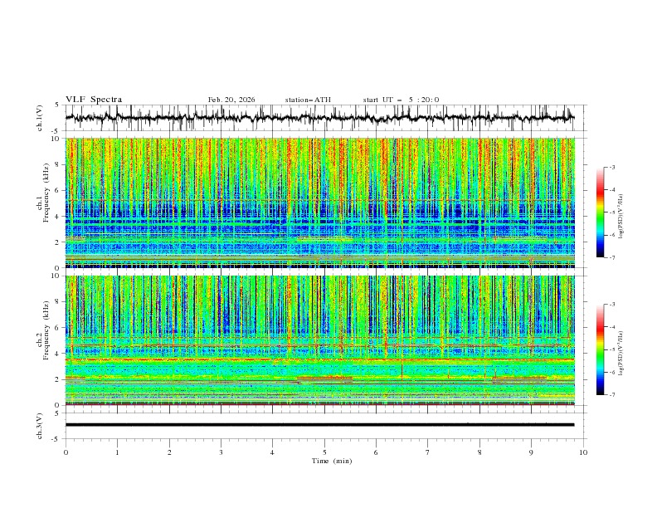Click the ch.2 spectrogram panel
This screenshot has height=508, width=657.
319,340
